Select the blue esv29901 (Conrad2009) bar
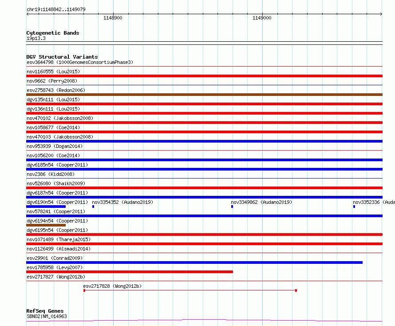The image size is (395, 326). point(194,262)
